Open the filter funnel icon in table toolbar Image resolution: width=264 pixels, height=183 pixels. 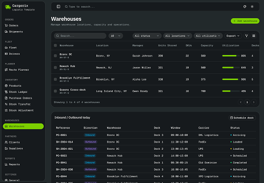click(247, 36)
